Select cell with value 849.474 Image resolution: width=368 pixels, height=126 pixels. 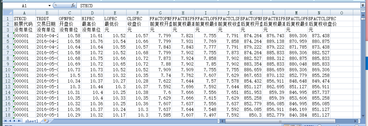[319, 81]
